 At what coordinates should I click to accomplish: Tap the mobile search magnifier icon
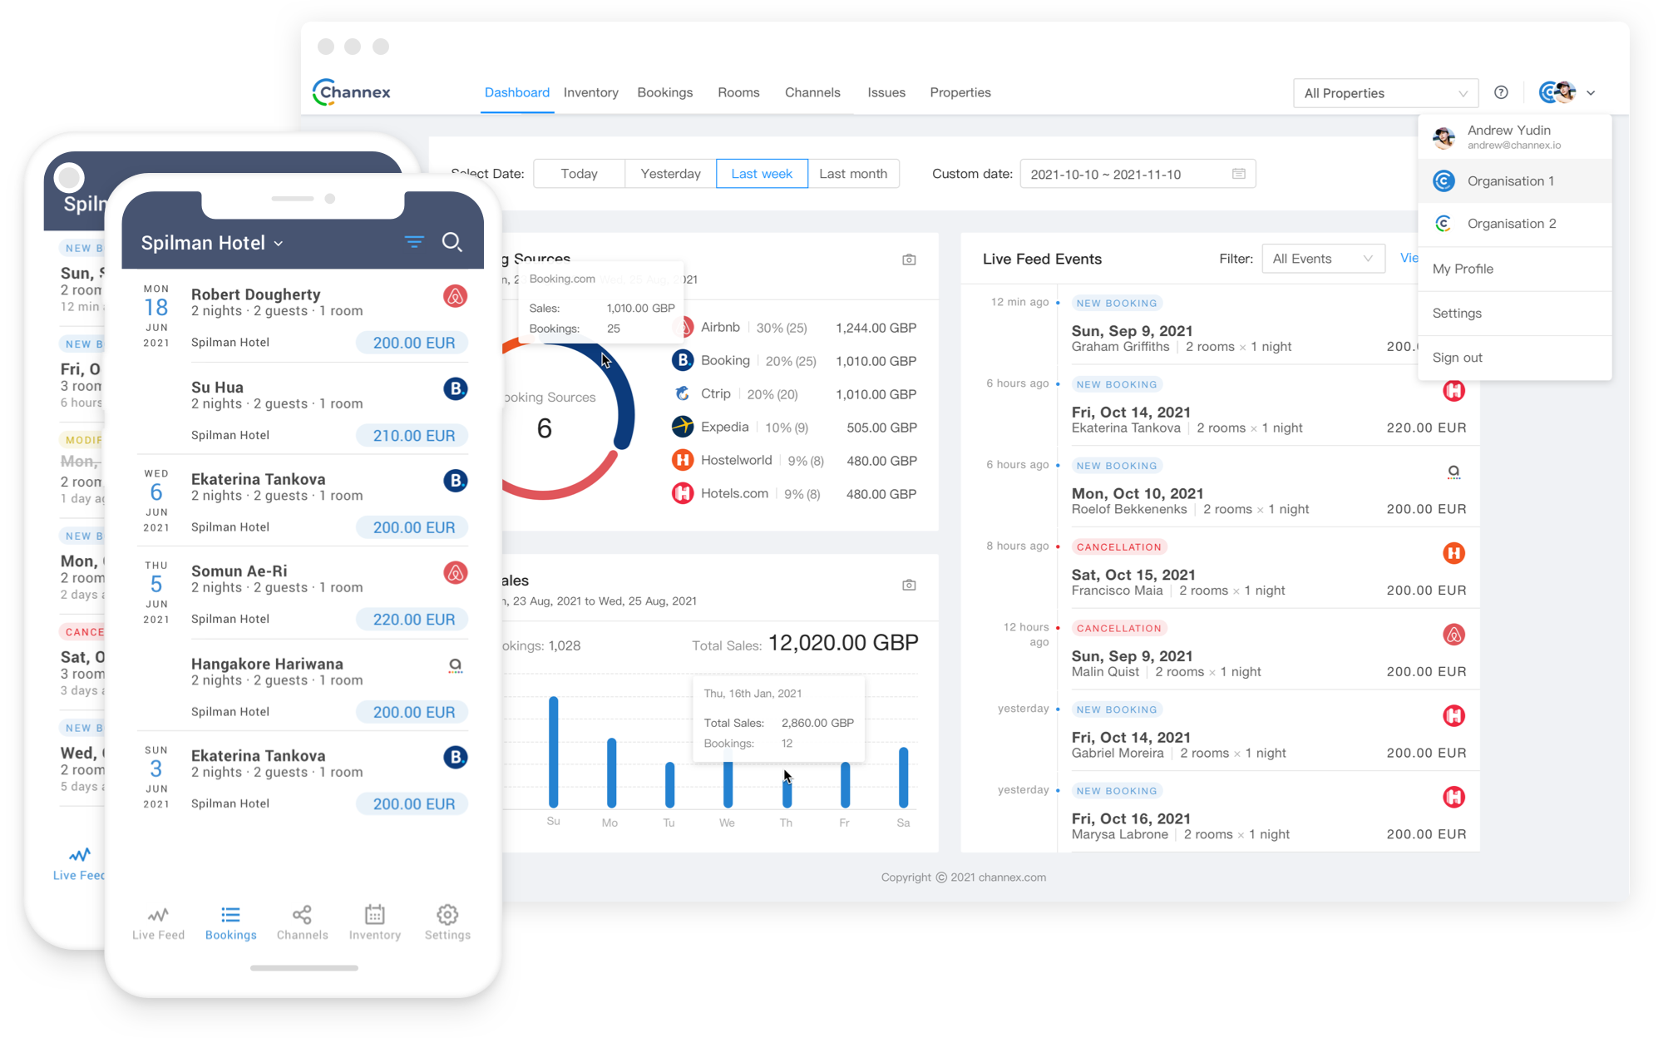(x=452, y=242)
